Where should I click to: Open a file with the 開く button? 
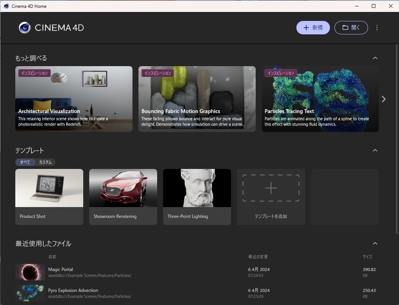pos(351,28)
